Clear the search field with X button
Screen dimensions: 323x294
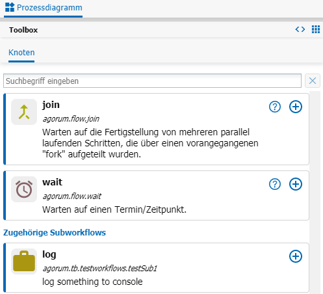pos(313,81)
